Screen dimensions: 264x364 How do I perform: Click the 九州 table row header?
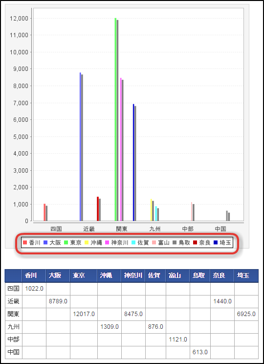point(14,327)
